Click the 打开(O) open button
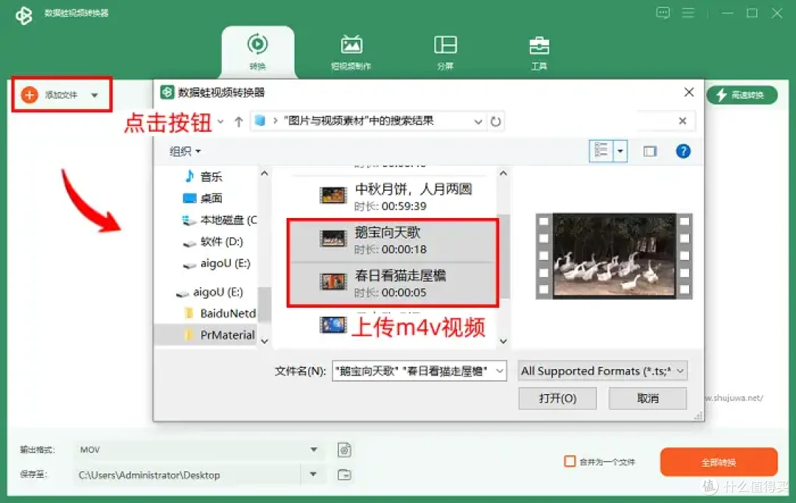This screenshot has width=796, height=503. tap(557, 398)
